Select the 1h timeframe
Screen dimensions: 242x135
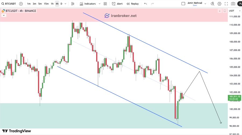click(x=52, y=4)
